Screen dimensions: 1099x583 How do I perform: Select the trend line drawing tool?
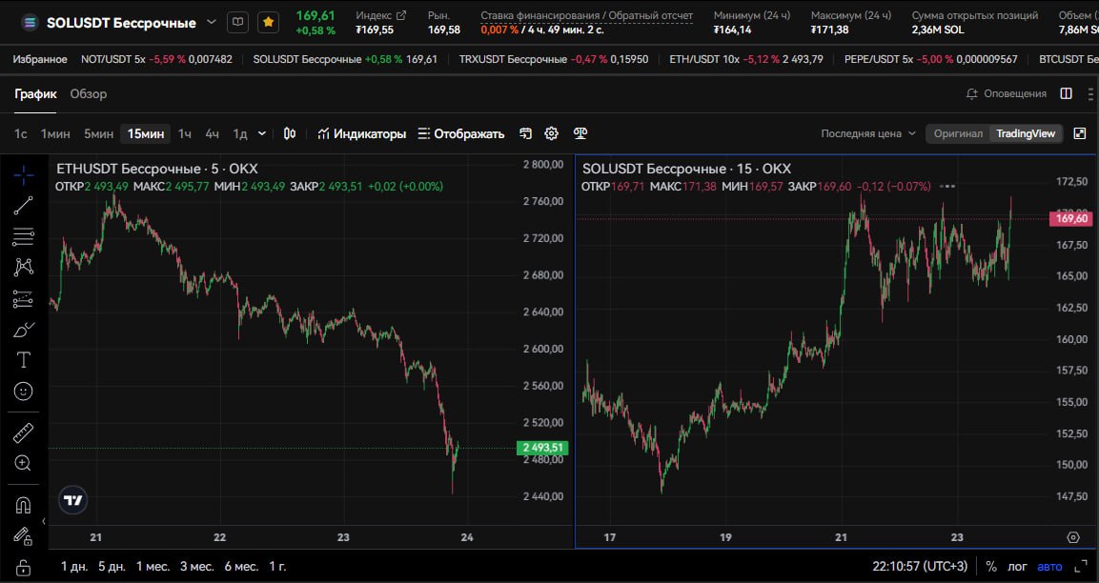click(x=23, y=206)
